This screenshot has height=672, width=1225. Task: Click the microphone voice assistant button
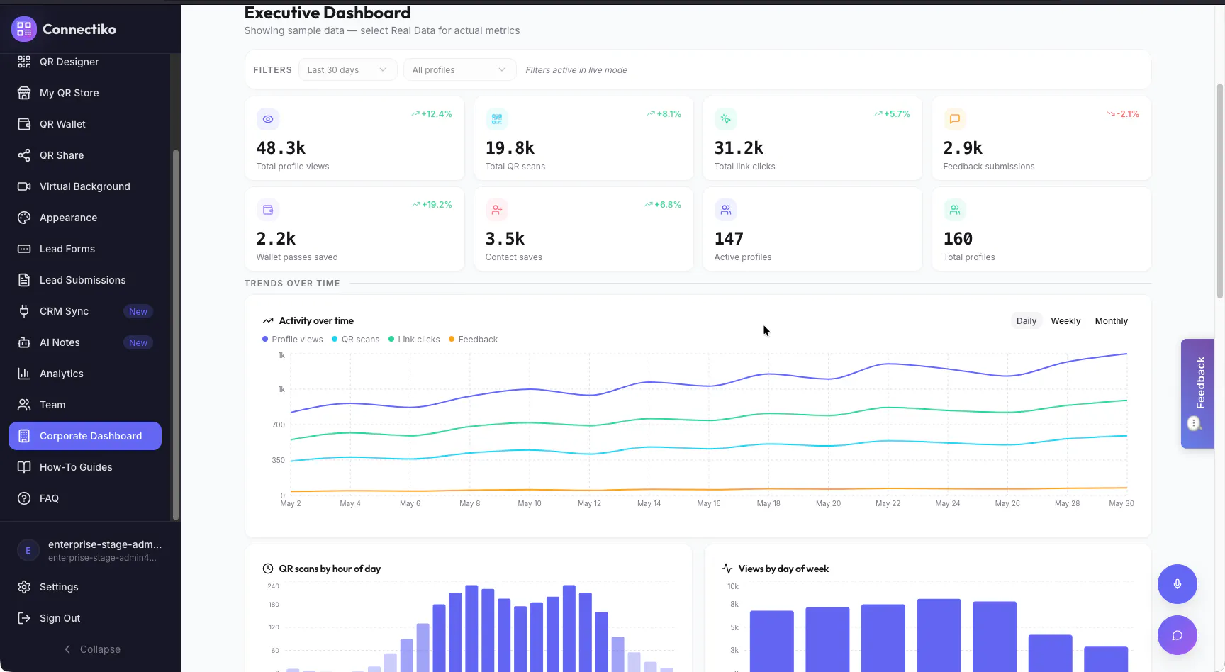click(x=1178, y=584)
